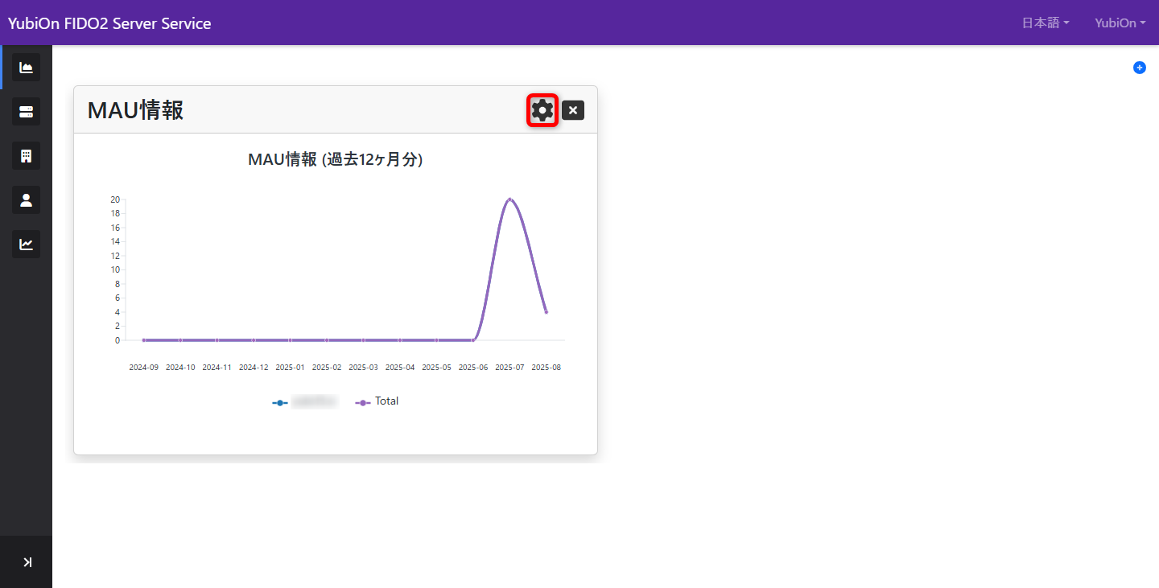Click the 2025-06 data point
The image size is (1159, 588).
click(473, 340)
